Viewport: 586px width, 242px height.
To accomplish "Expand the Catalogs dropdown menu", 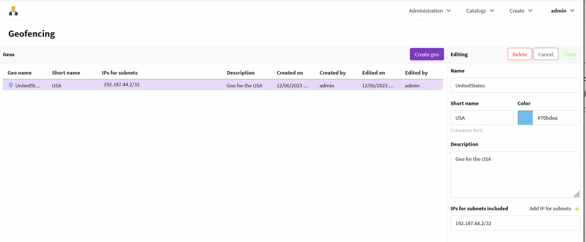I will 480,11.
